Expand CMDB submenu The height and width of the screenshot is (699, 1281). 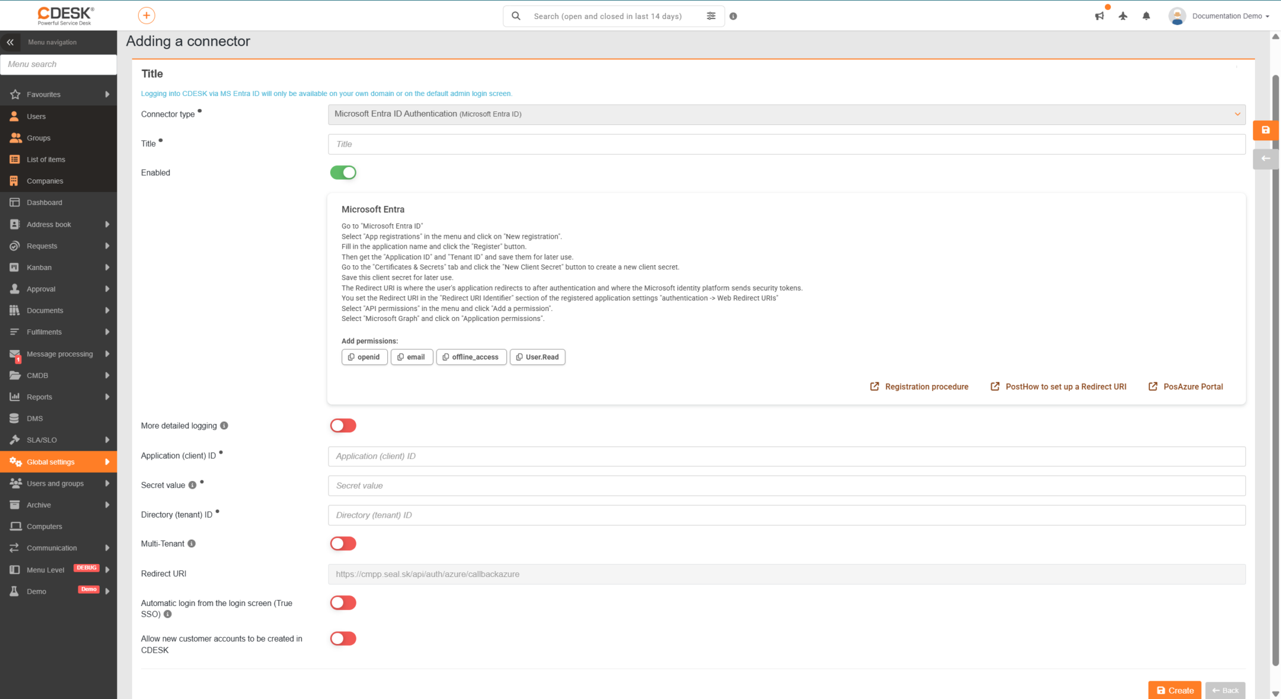click(x=107, y=376)
